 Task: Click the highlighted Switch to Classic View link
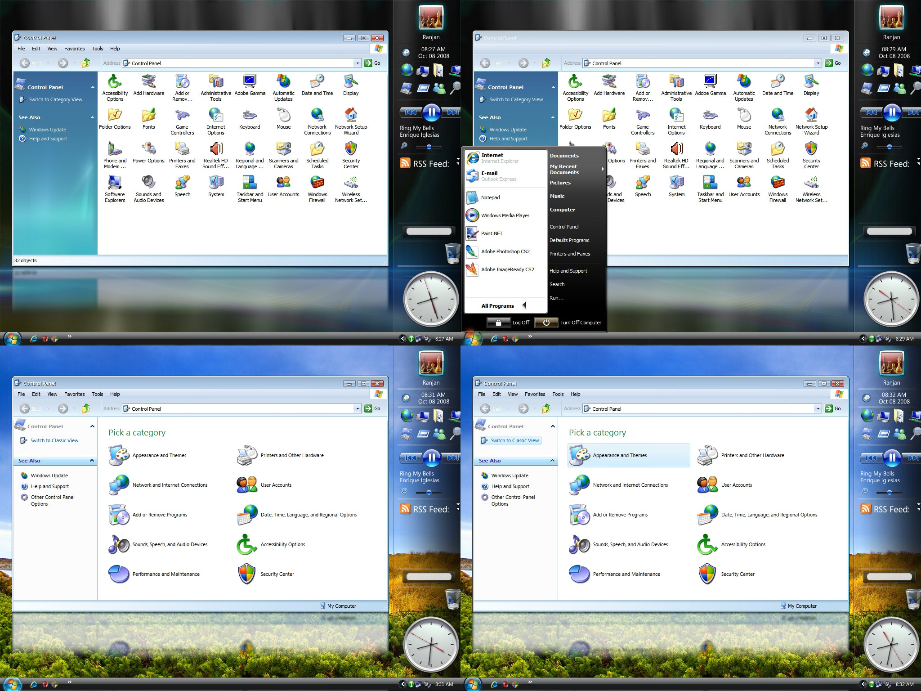point(514,440)
